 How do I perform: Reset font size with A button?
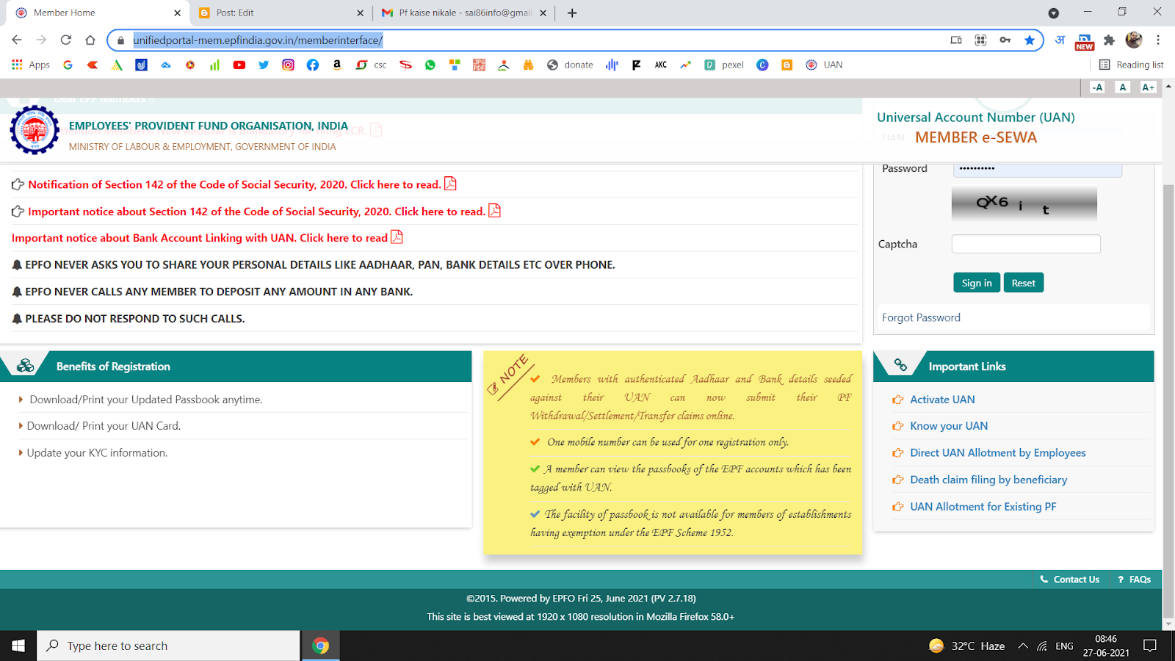1122,87
